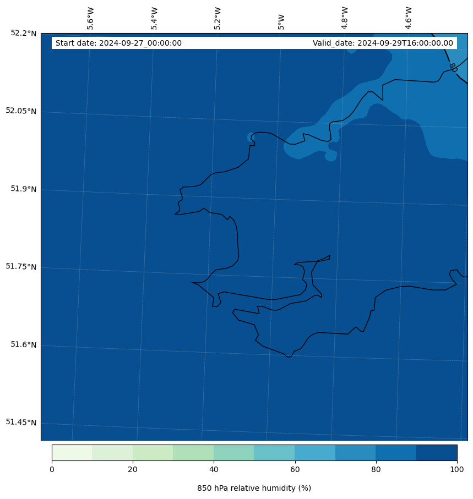Viewport: 473px width, 499px height.
Task: Click the 52.2°N latitude label
Action: coord(24,33)
